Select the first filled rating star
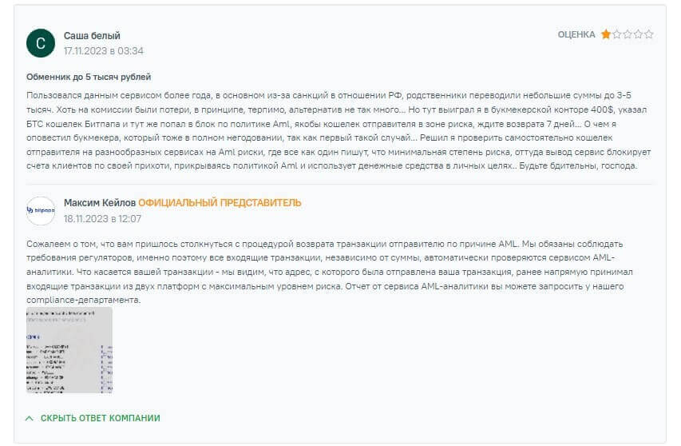 (606, 34)
